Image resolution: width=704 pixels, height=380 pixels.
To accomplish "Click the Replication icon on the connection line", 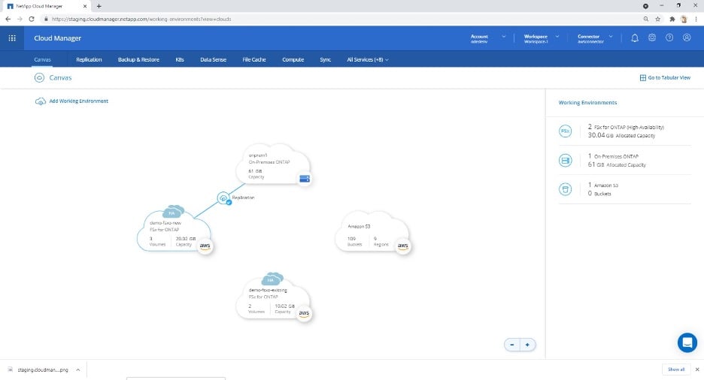I will [223, 198].
